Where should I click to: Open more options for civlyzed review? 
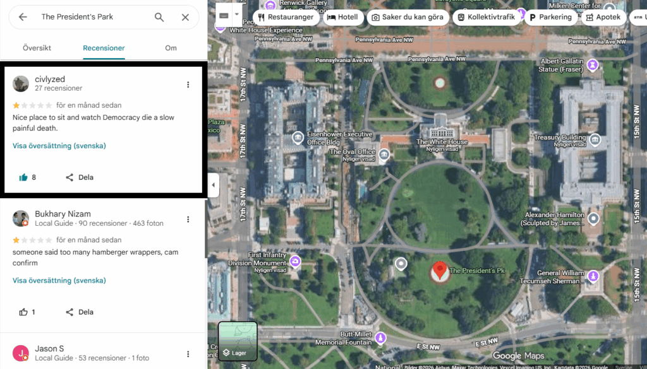pyautogui.click(x=188, y=85)
